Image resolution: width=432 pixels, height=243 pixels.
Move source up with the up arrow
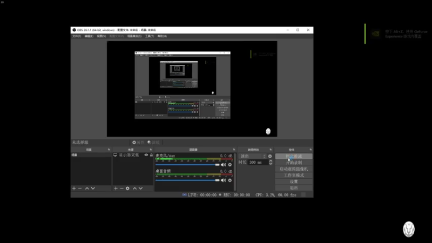134,188
